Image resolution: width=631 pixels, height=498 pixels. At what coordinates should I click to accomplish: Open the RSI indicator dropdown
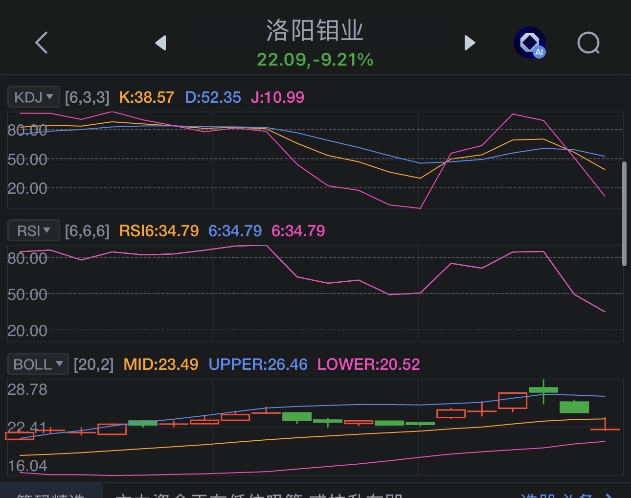click(x=34, y=230)
